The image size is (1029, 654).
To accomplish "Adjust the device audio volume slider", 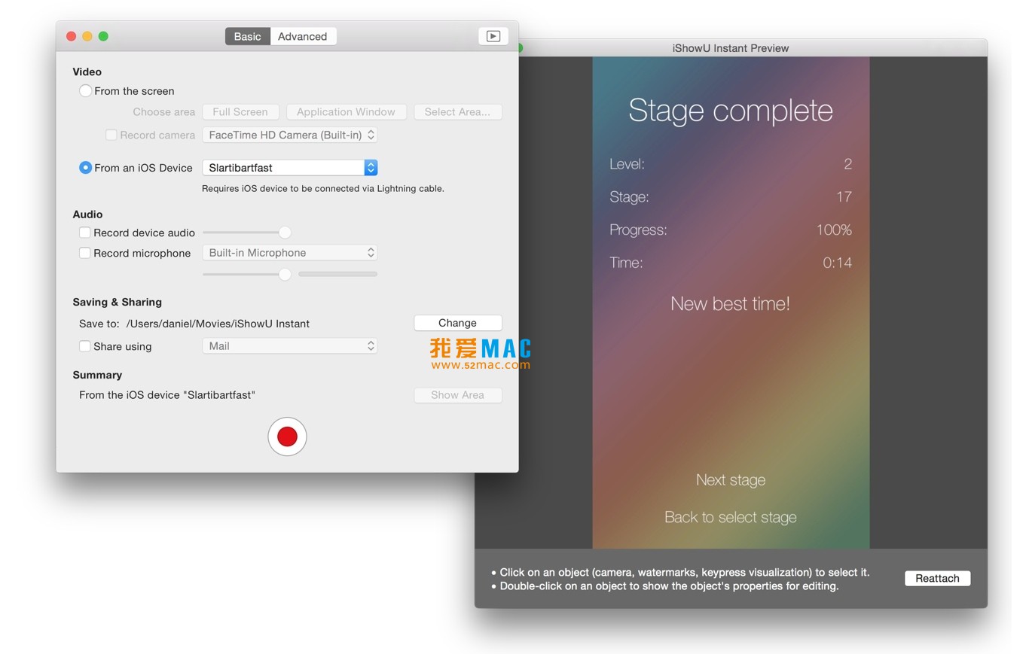I will 285,233.
